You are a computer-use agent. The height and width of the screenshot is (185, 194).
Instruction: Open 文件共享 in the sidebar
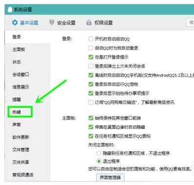21,162
